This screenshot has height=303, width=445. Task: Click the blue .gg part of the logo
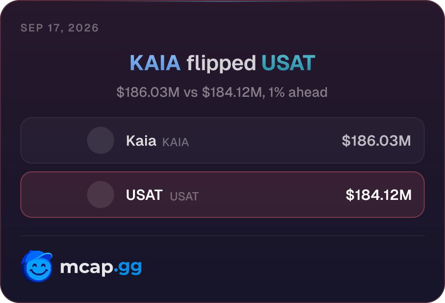[128, 268]
